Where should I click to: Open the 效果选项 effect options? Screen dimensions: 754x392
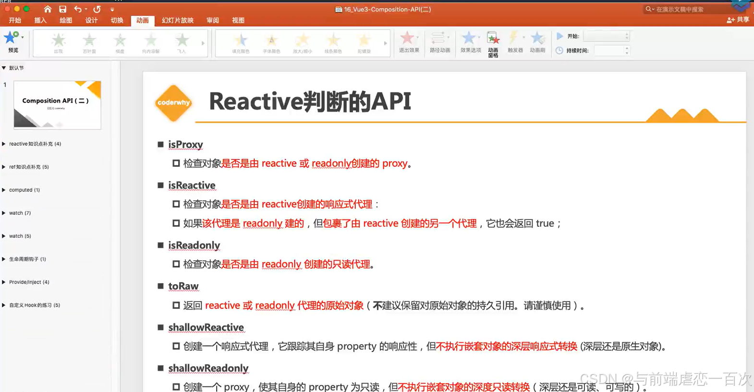tap(471, 42)
